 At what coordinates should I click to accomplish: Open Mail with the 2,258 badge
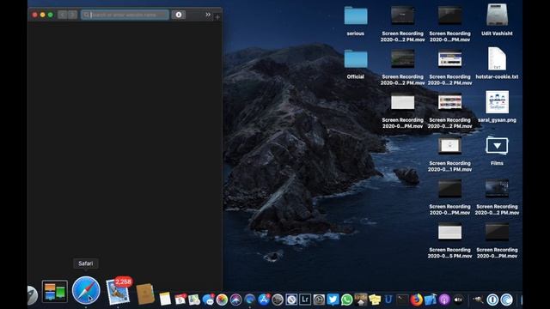[x=118, y=292]
